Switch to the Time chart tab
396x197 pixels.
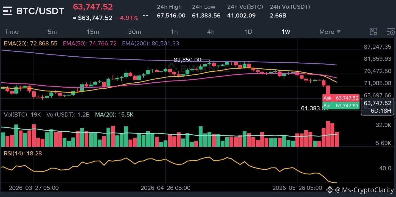[12, 32]
